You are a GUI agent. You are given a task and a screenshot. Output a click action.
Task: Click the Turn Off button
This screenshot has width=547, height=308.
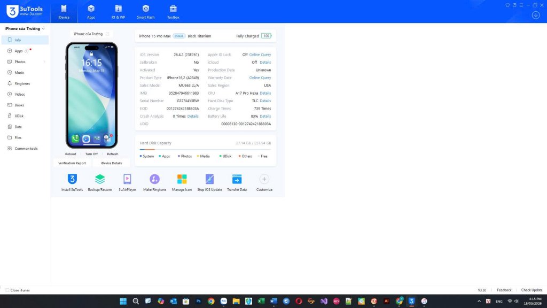tap(91, 154)
